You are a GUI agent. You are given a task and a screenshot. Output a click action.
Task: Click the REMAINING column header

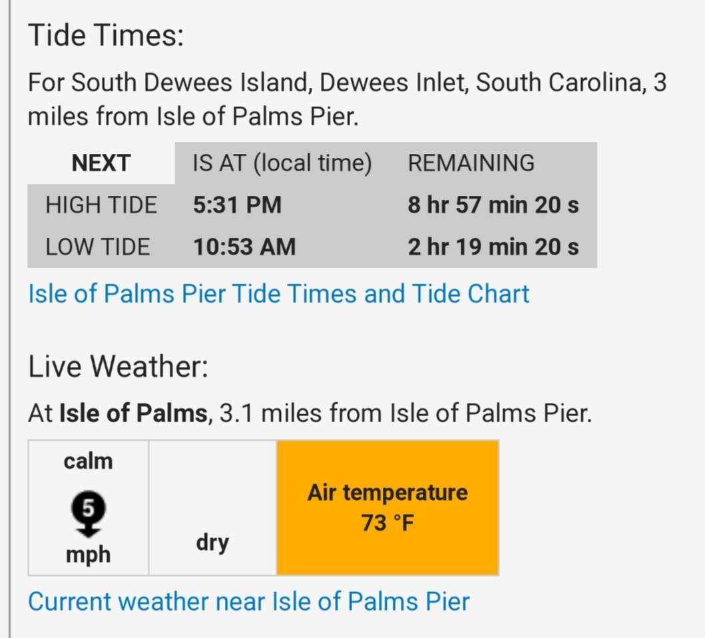(471, 163)
